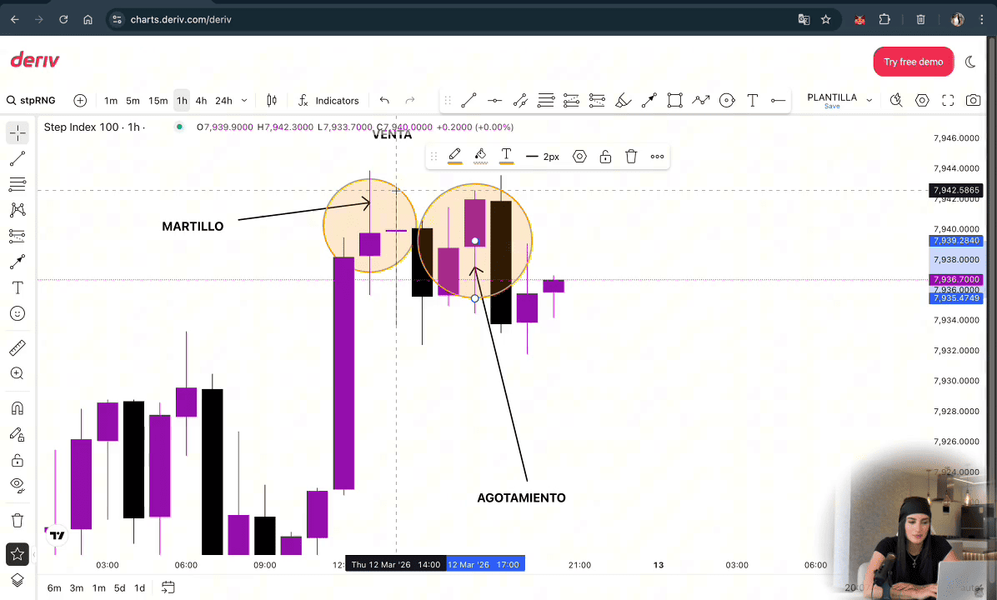Toggle lock all drawing tools
Viewport: 997px width, 600px height.
coord(17,460)
